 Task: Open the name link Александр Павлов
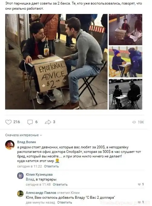[x=41, y=193]
